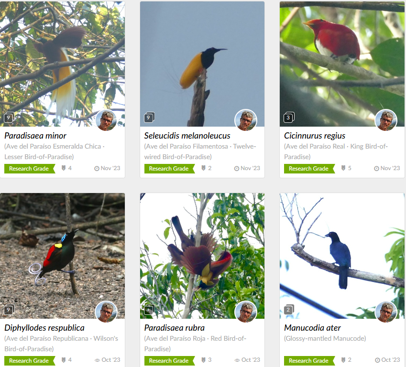Open the Cicinnurus regius species link

[315, 136]
